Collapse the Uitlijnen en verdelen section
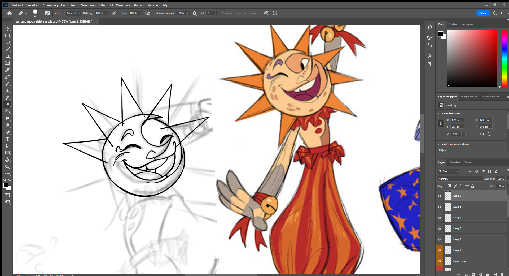Screen dimensions: 509x276 (438, 144)
